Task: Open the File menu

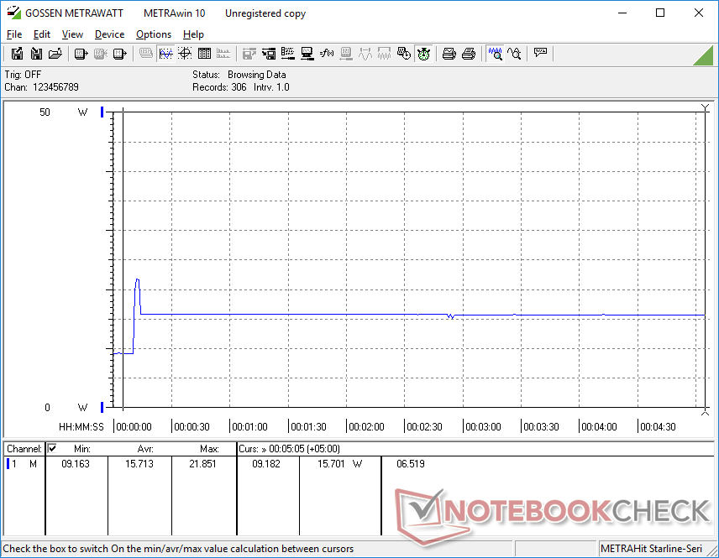Action: point(14,34)
